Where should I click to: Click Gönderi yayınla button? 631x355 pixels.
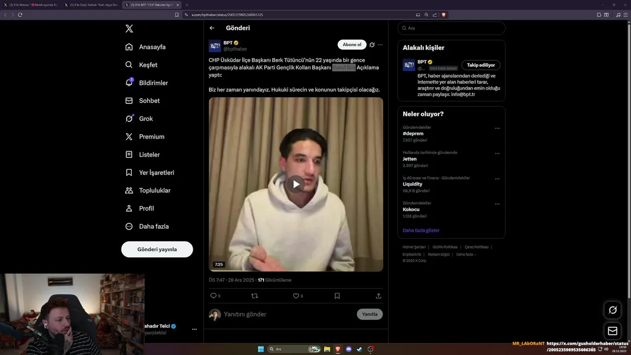tap(157, 249)
